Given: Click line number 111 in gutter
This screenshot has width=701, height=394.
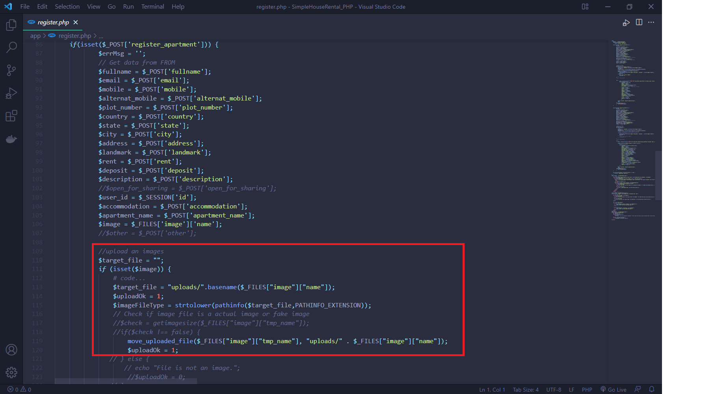Looking at the screenshot, I should pos(37,269).
